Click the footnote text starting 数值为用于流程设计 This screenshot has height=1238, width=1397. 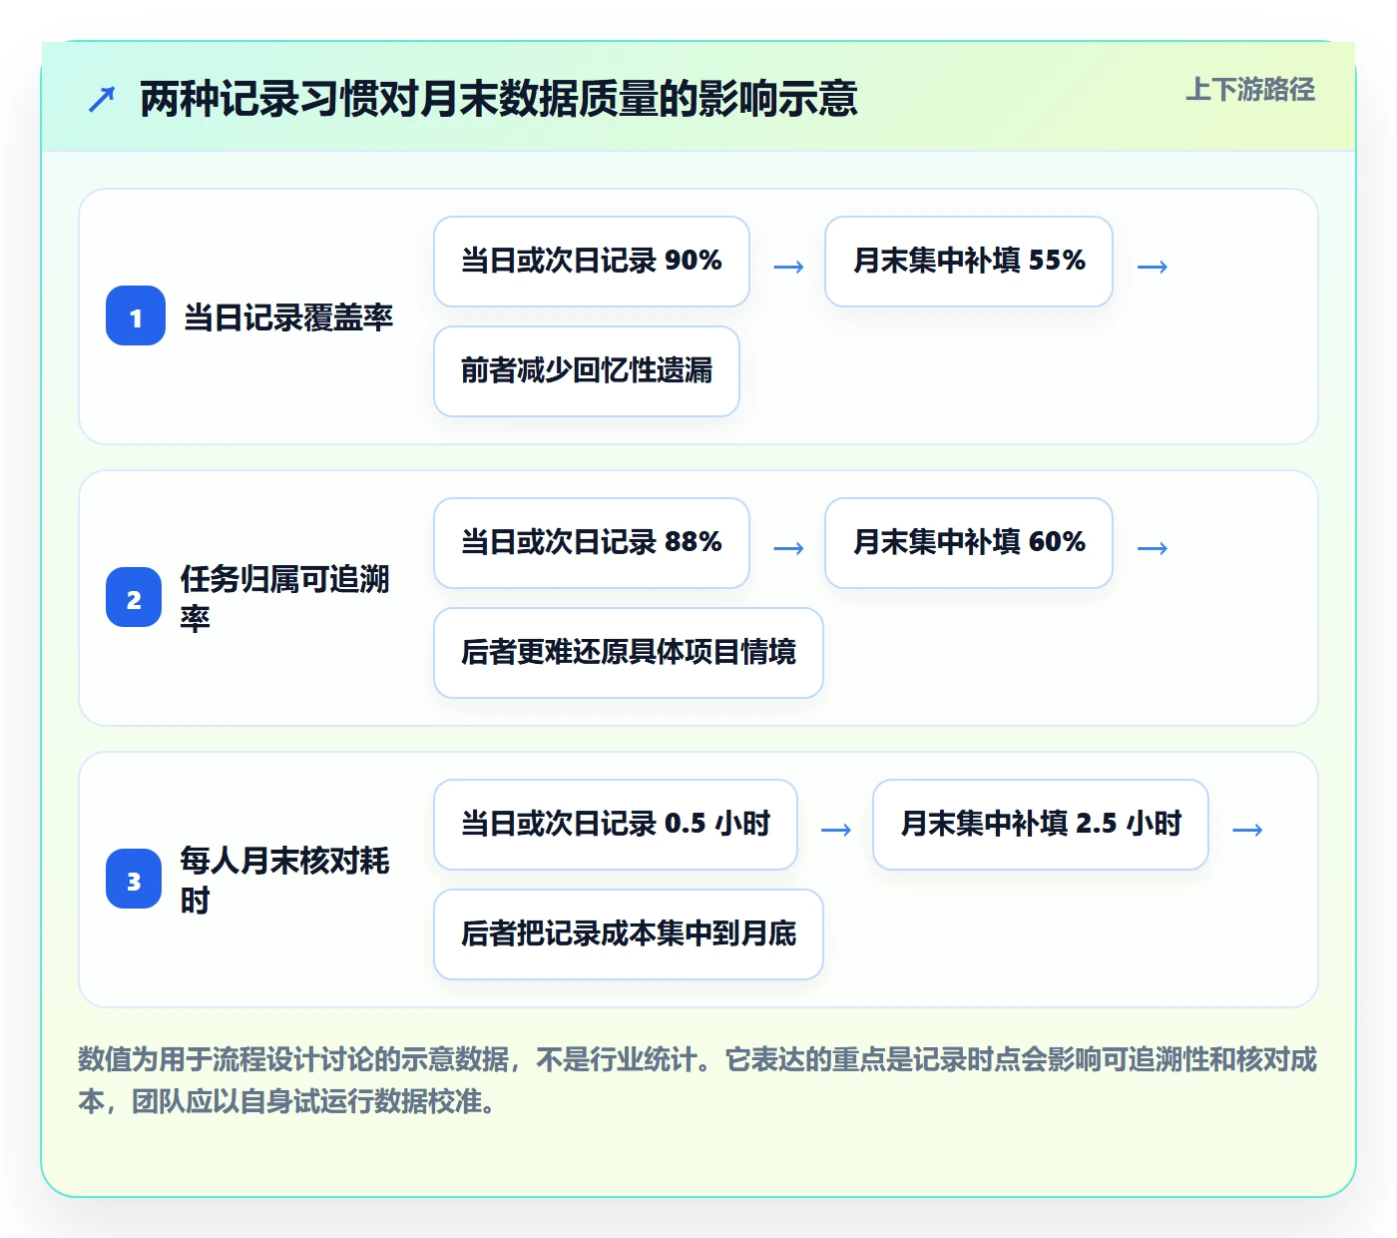click(698, 1080)
